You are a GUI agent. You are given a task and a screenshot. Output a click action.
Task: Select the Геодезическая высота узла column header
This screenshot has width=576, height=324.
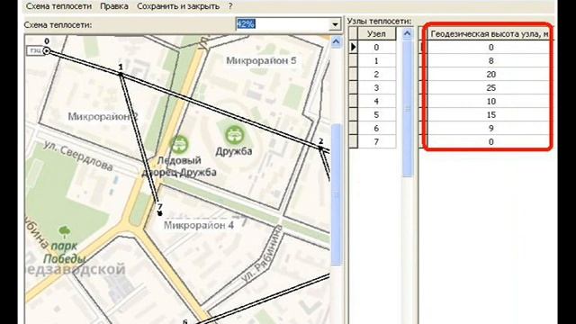[x=490, y=34]
